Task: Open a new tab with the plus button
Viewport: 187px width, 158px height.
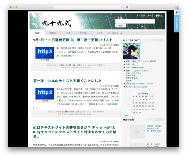Action: tap(177, 8)
